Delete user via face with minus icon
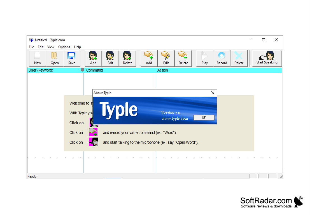Viewport: 310px width, 215px height. 127,58
